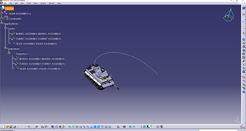Collapse the Sequence.1 node
Screen dimensions: 246x131
[x=9, y=53]
